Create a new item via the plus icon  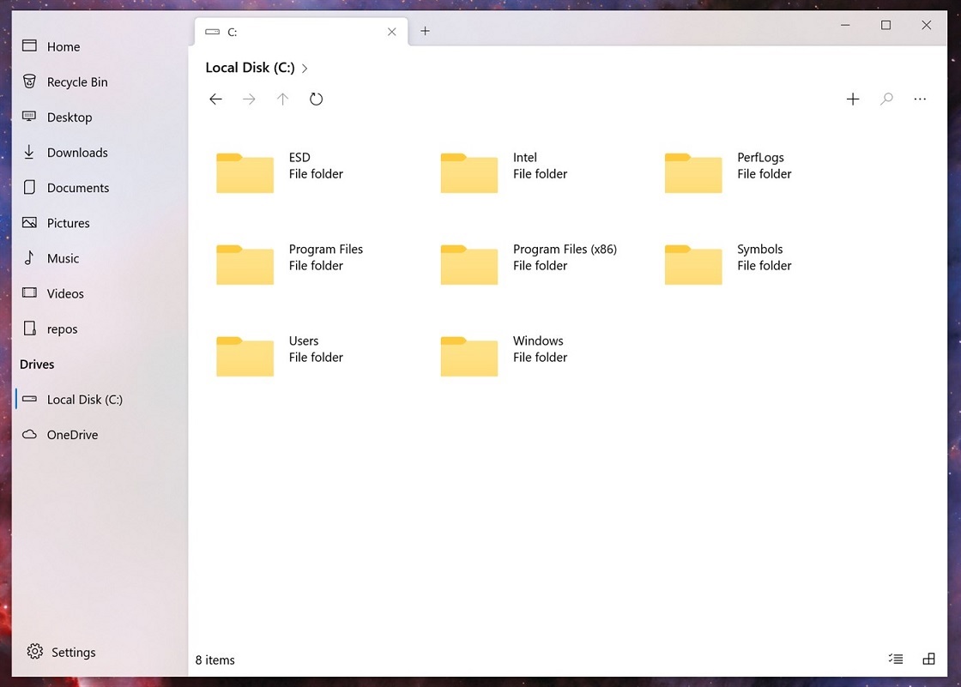coord(853,99)
